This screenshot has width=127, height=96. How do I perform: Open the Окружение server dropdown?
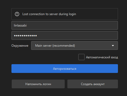[x=75, y=46]
